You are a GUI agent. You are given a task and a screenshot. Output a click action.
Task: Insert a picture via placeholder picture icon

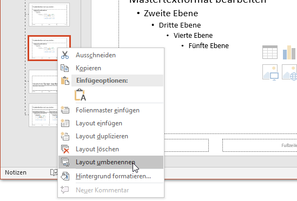coord(270,72)
